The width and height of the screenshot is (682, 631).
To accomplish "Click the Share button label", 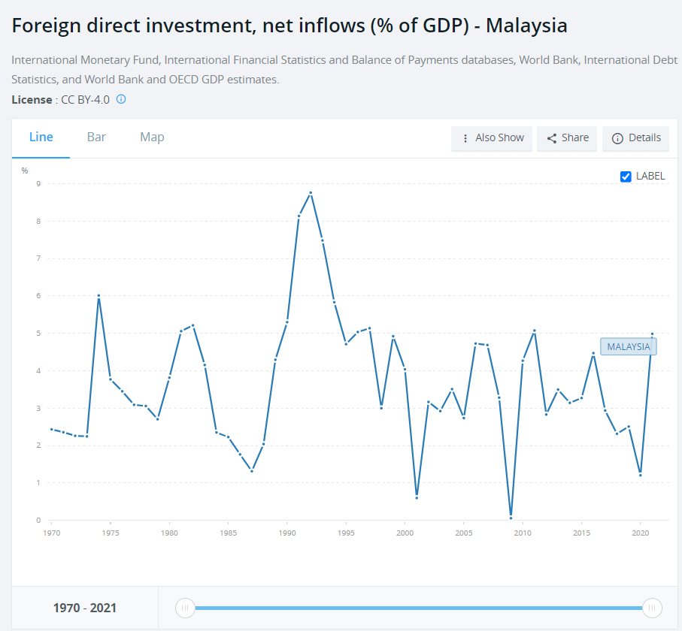I will pos(574,138).
